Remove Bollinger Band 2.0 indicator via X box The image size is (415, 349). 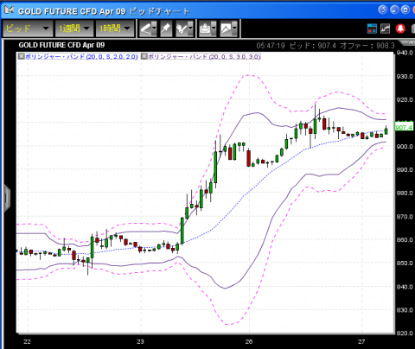[22, 56]
